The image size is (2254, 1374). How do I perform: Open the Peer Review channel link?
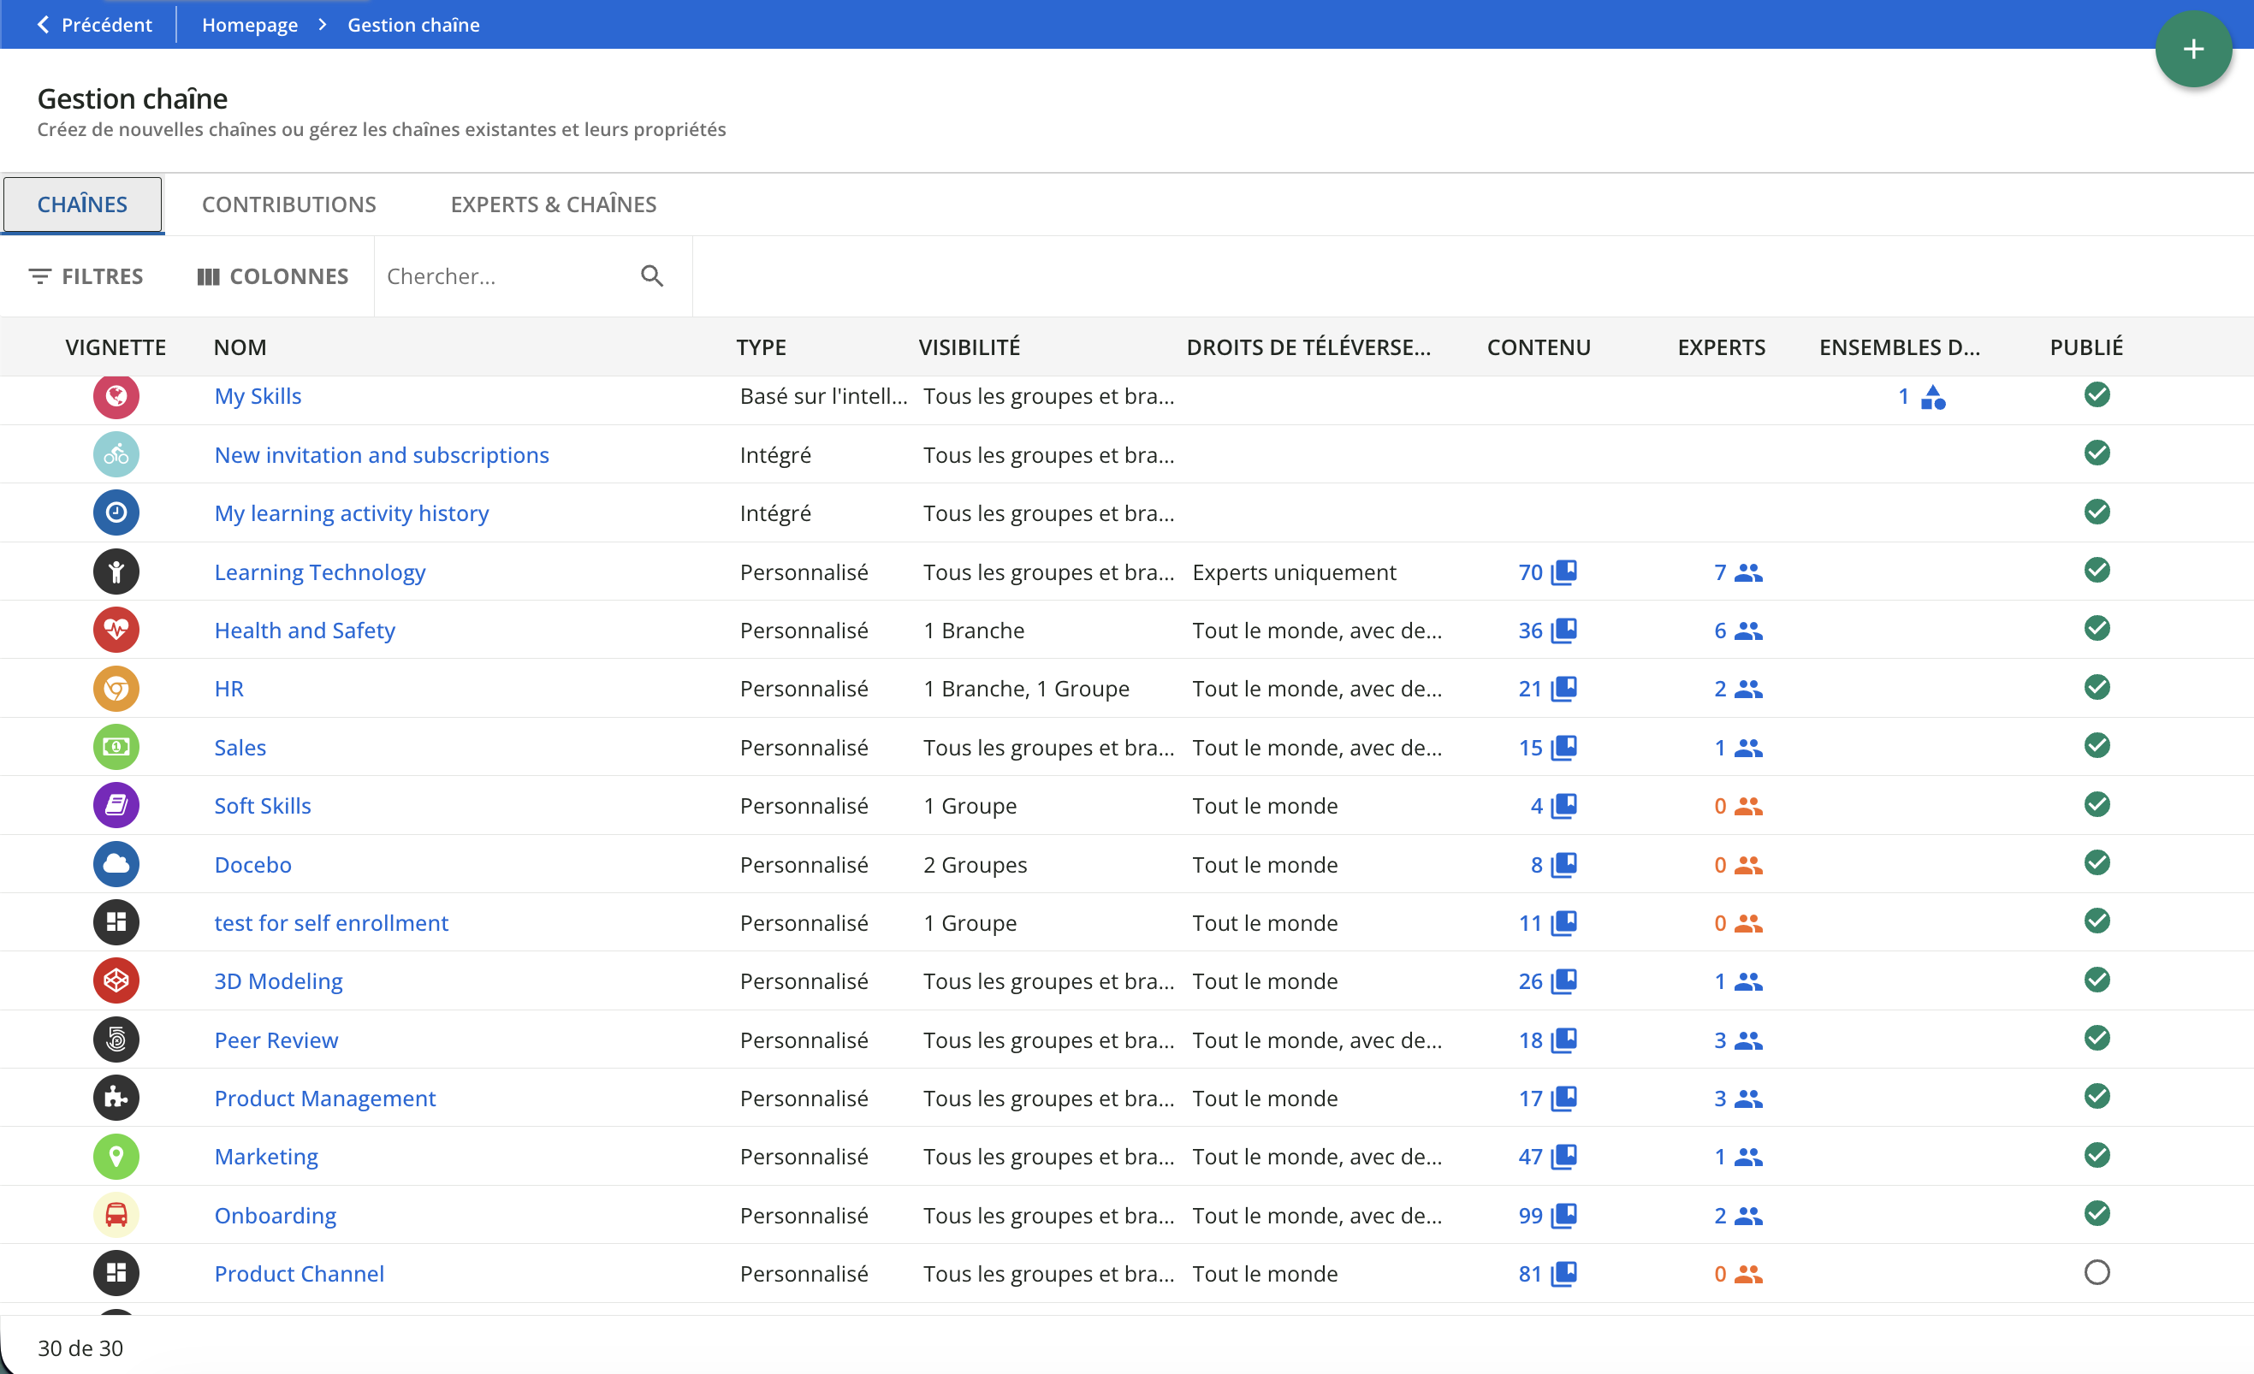(x=276, y=1039)
